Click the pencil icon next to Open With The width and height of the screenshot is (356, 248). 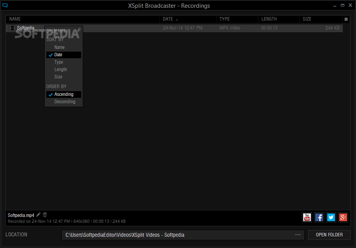(x=79, y=30)
